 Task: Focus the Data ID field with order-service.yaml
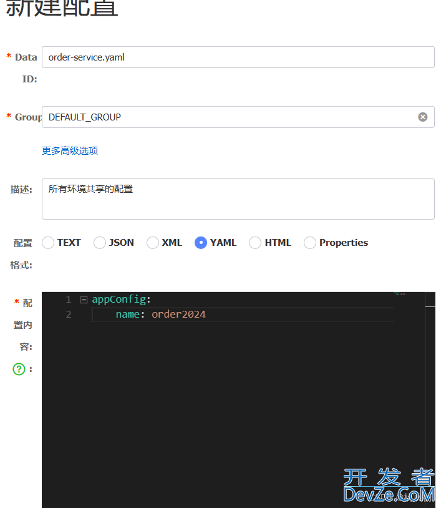coord(238,57)
